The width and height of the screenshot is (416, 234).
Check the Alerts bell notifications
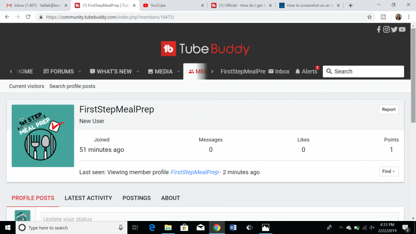coord(306,71)
